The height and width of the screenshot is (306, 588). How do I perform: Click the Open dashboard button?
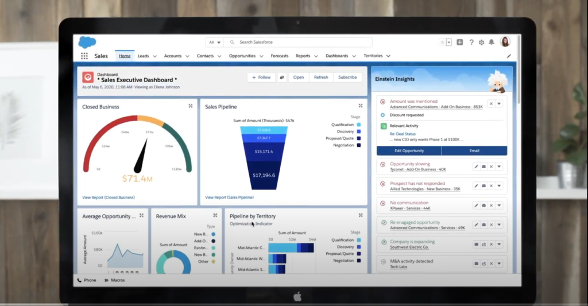click(x=299, y=78)
